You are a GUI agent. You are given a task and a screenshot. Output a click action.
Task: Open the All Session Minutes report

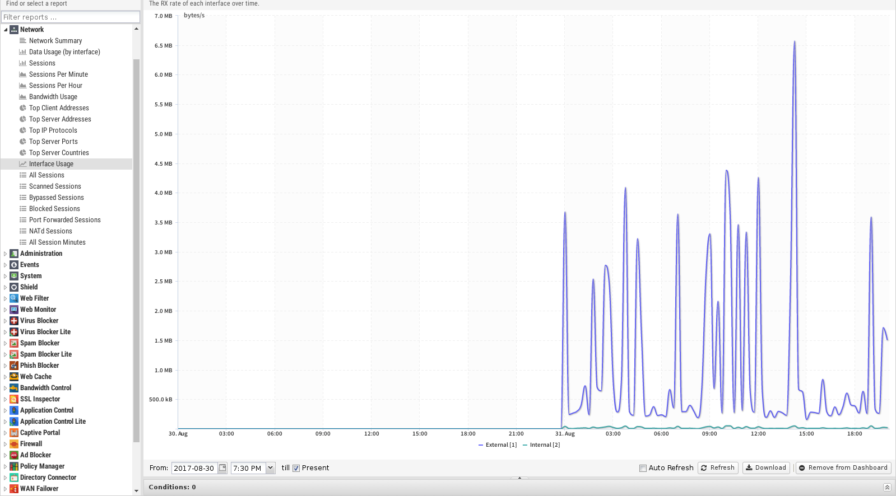(57, 242)
